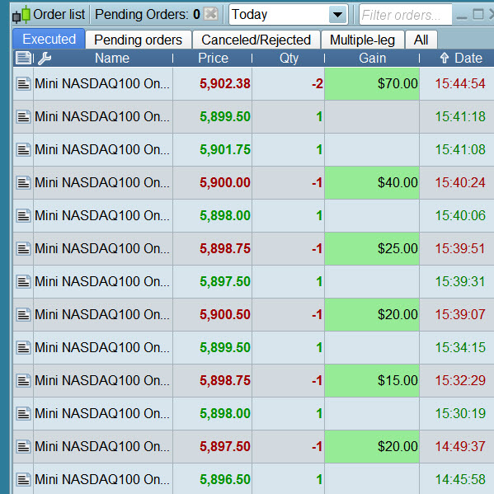Click the $40.00 gain cell
Image resolution: width=494 pixels, height=494 pixels.
point(372,183)
